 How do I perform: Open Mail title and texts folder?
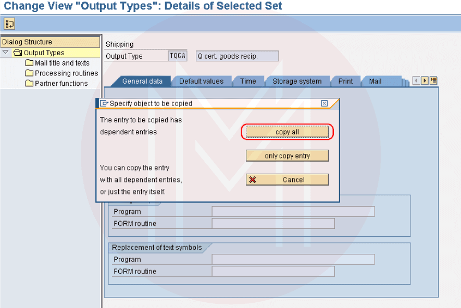tap(61, 63)
